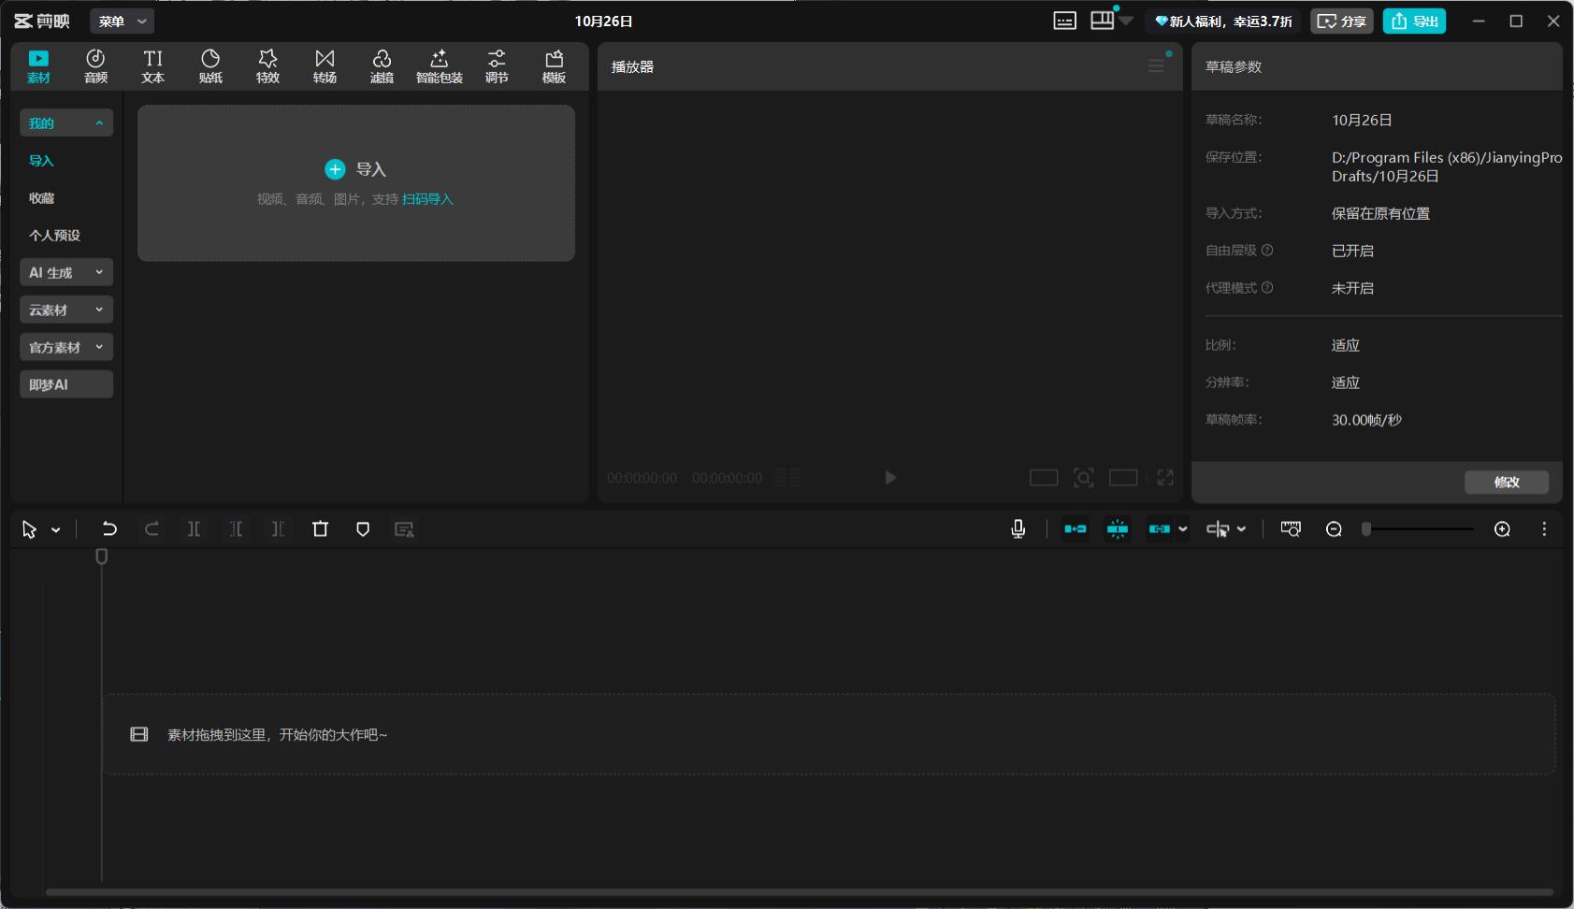Open the 贴纸 stickers panel

[x=210, y=66]
